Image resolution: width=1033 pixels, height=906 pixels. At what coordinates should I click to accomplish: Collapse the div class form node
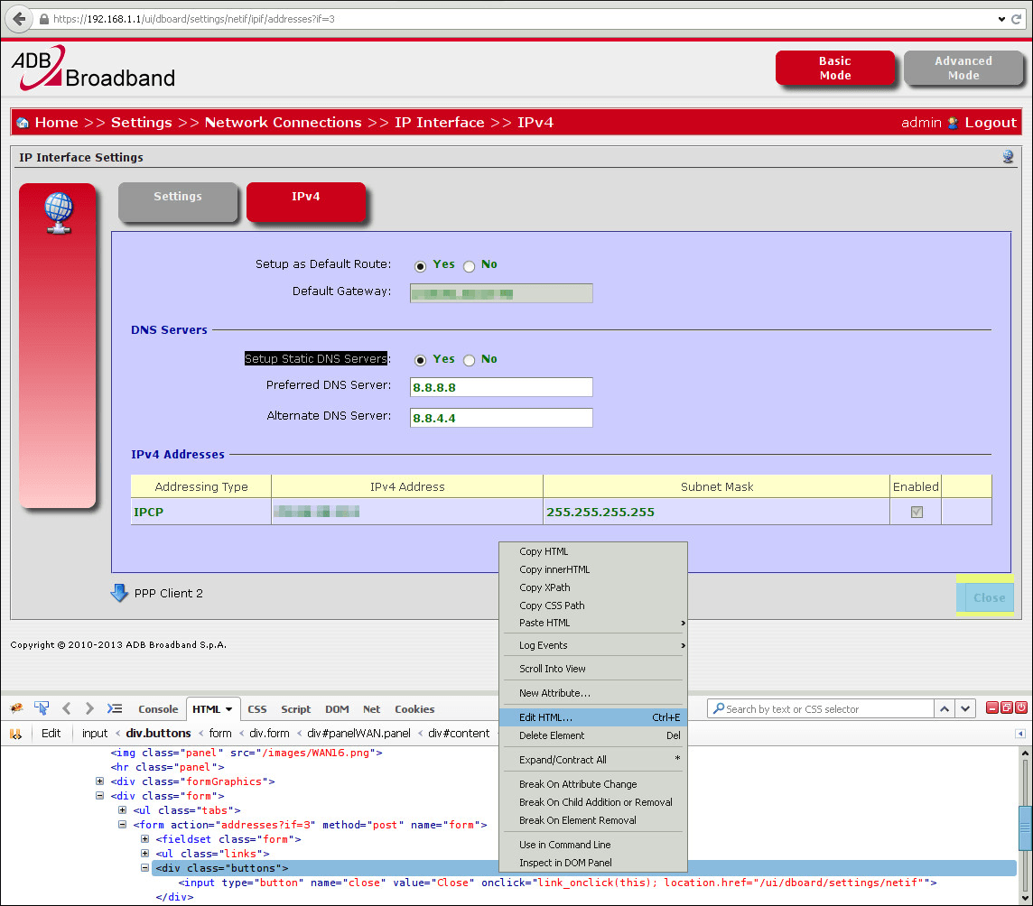[99, 795]
